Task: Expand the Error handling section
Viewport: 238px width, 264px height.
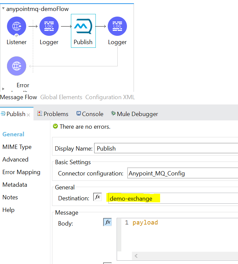Action: [3, 89]
